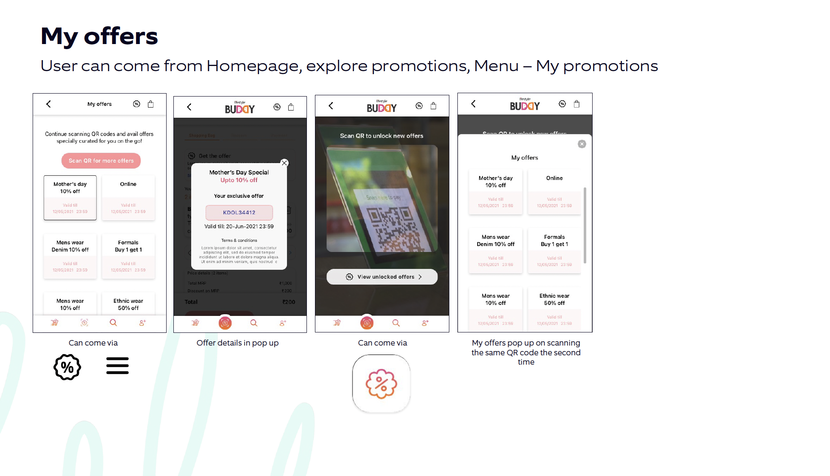Screen dimensions: 830x476
Task: Click Terms & conditions text in pop-up
Action: 239,241
